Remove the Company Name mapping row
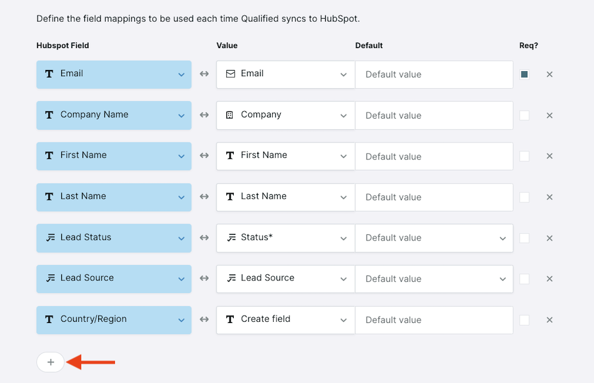This screenshot has width=594, height=383. coord(550,116)
